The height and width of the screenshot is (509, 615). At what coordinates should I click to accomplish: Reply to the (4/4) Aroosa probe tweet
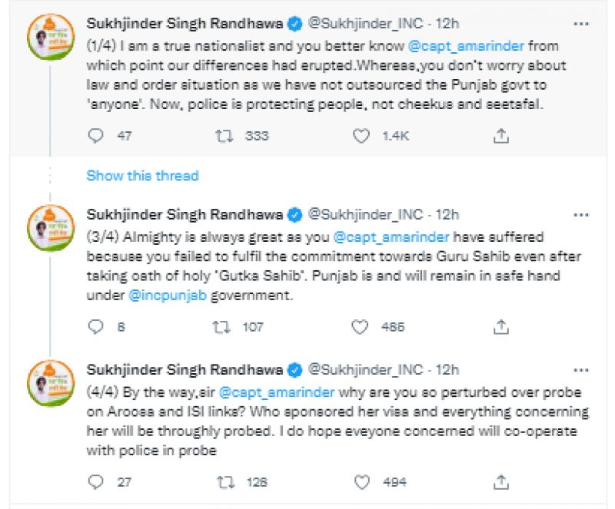click(96, 482)
